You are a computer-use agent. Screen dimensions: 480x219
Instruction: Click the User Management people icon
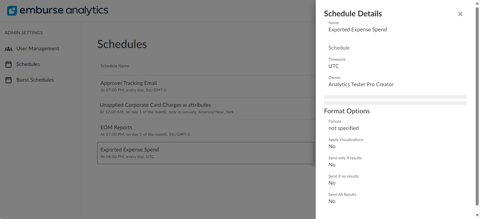(8, 48)
